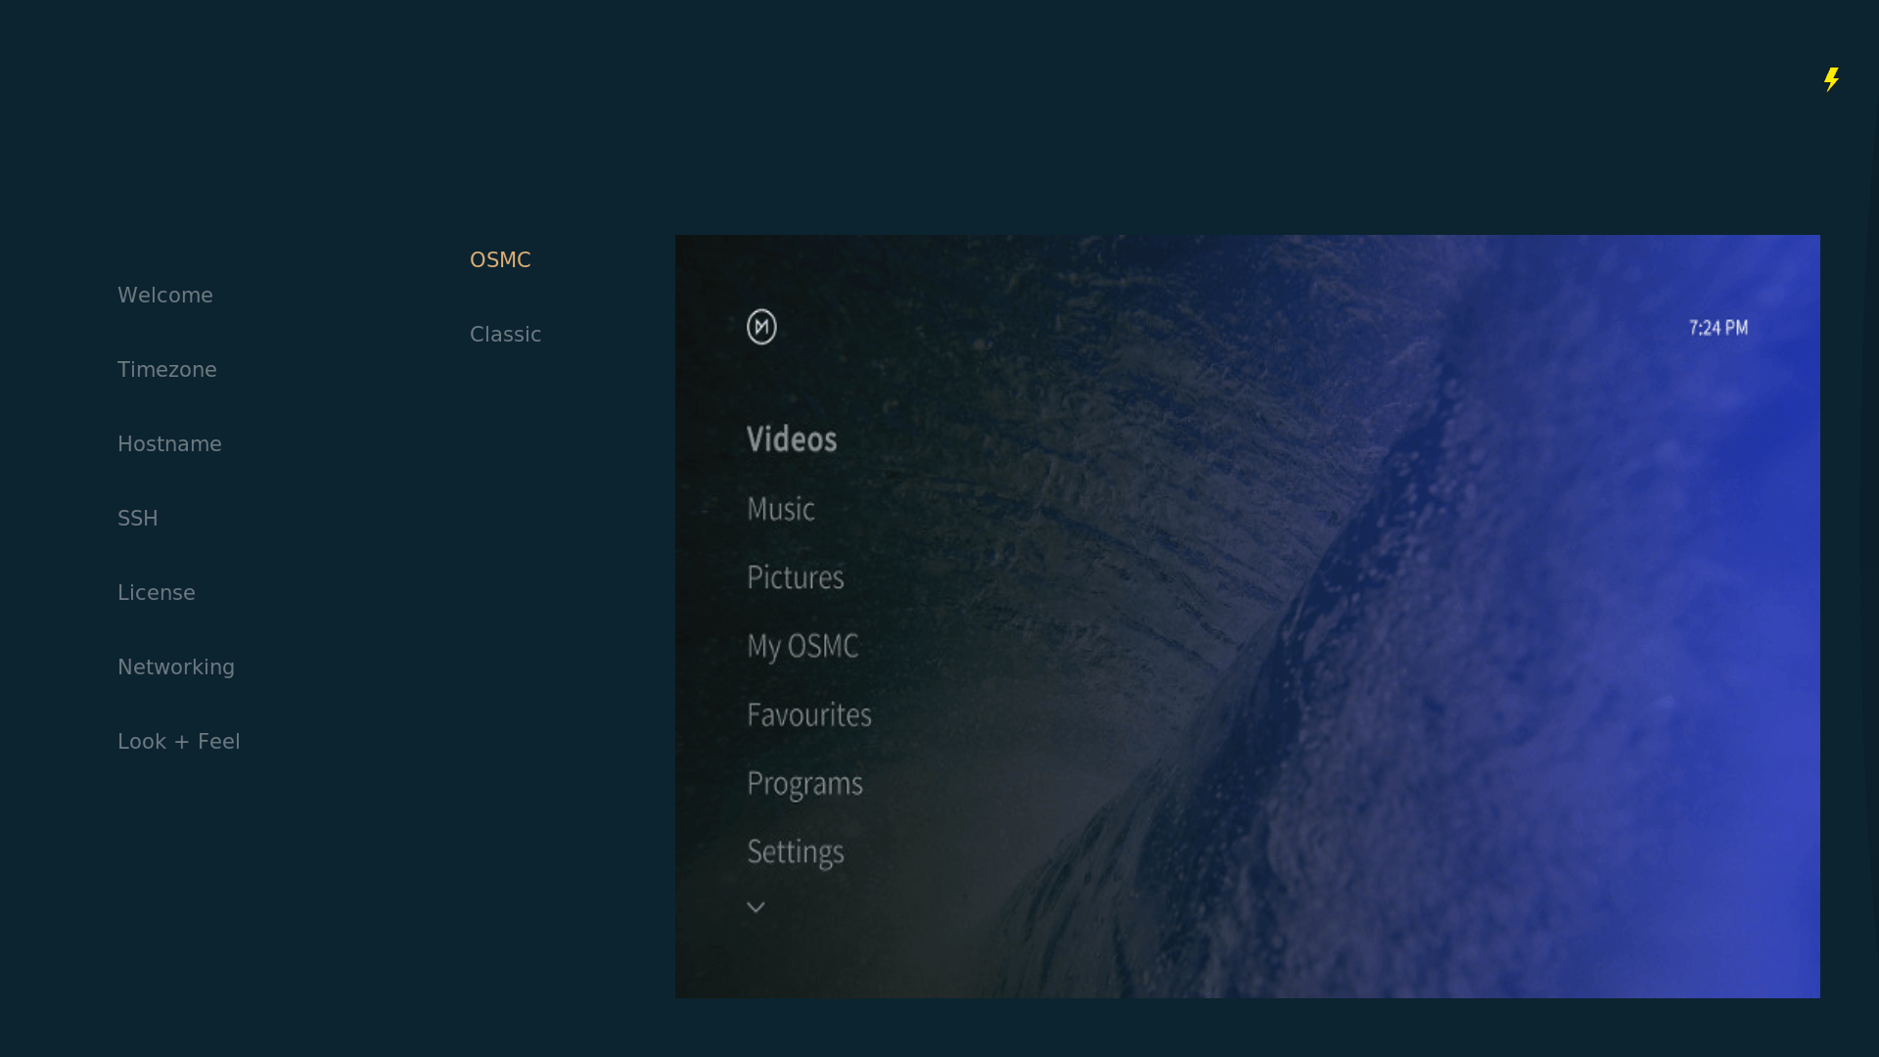Click Programs in the preview image
Screen dimensions: 1879x1057
[x=804, y=783]
